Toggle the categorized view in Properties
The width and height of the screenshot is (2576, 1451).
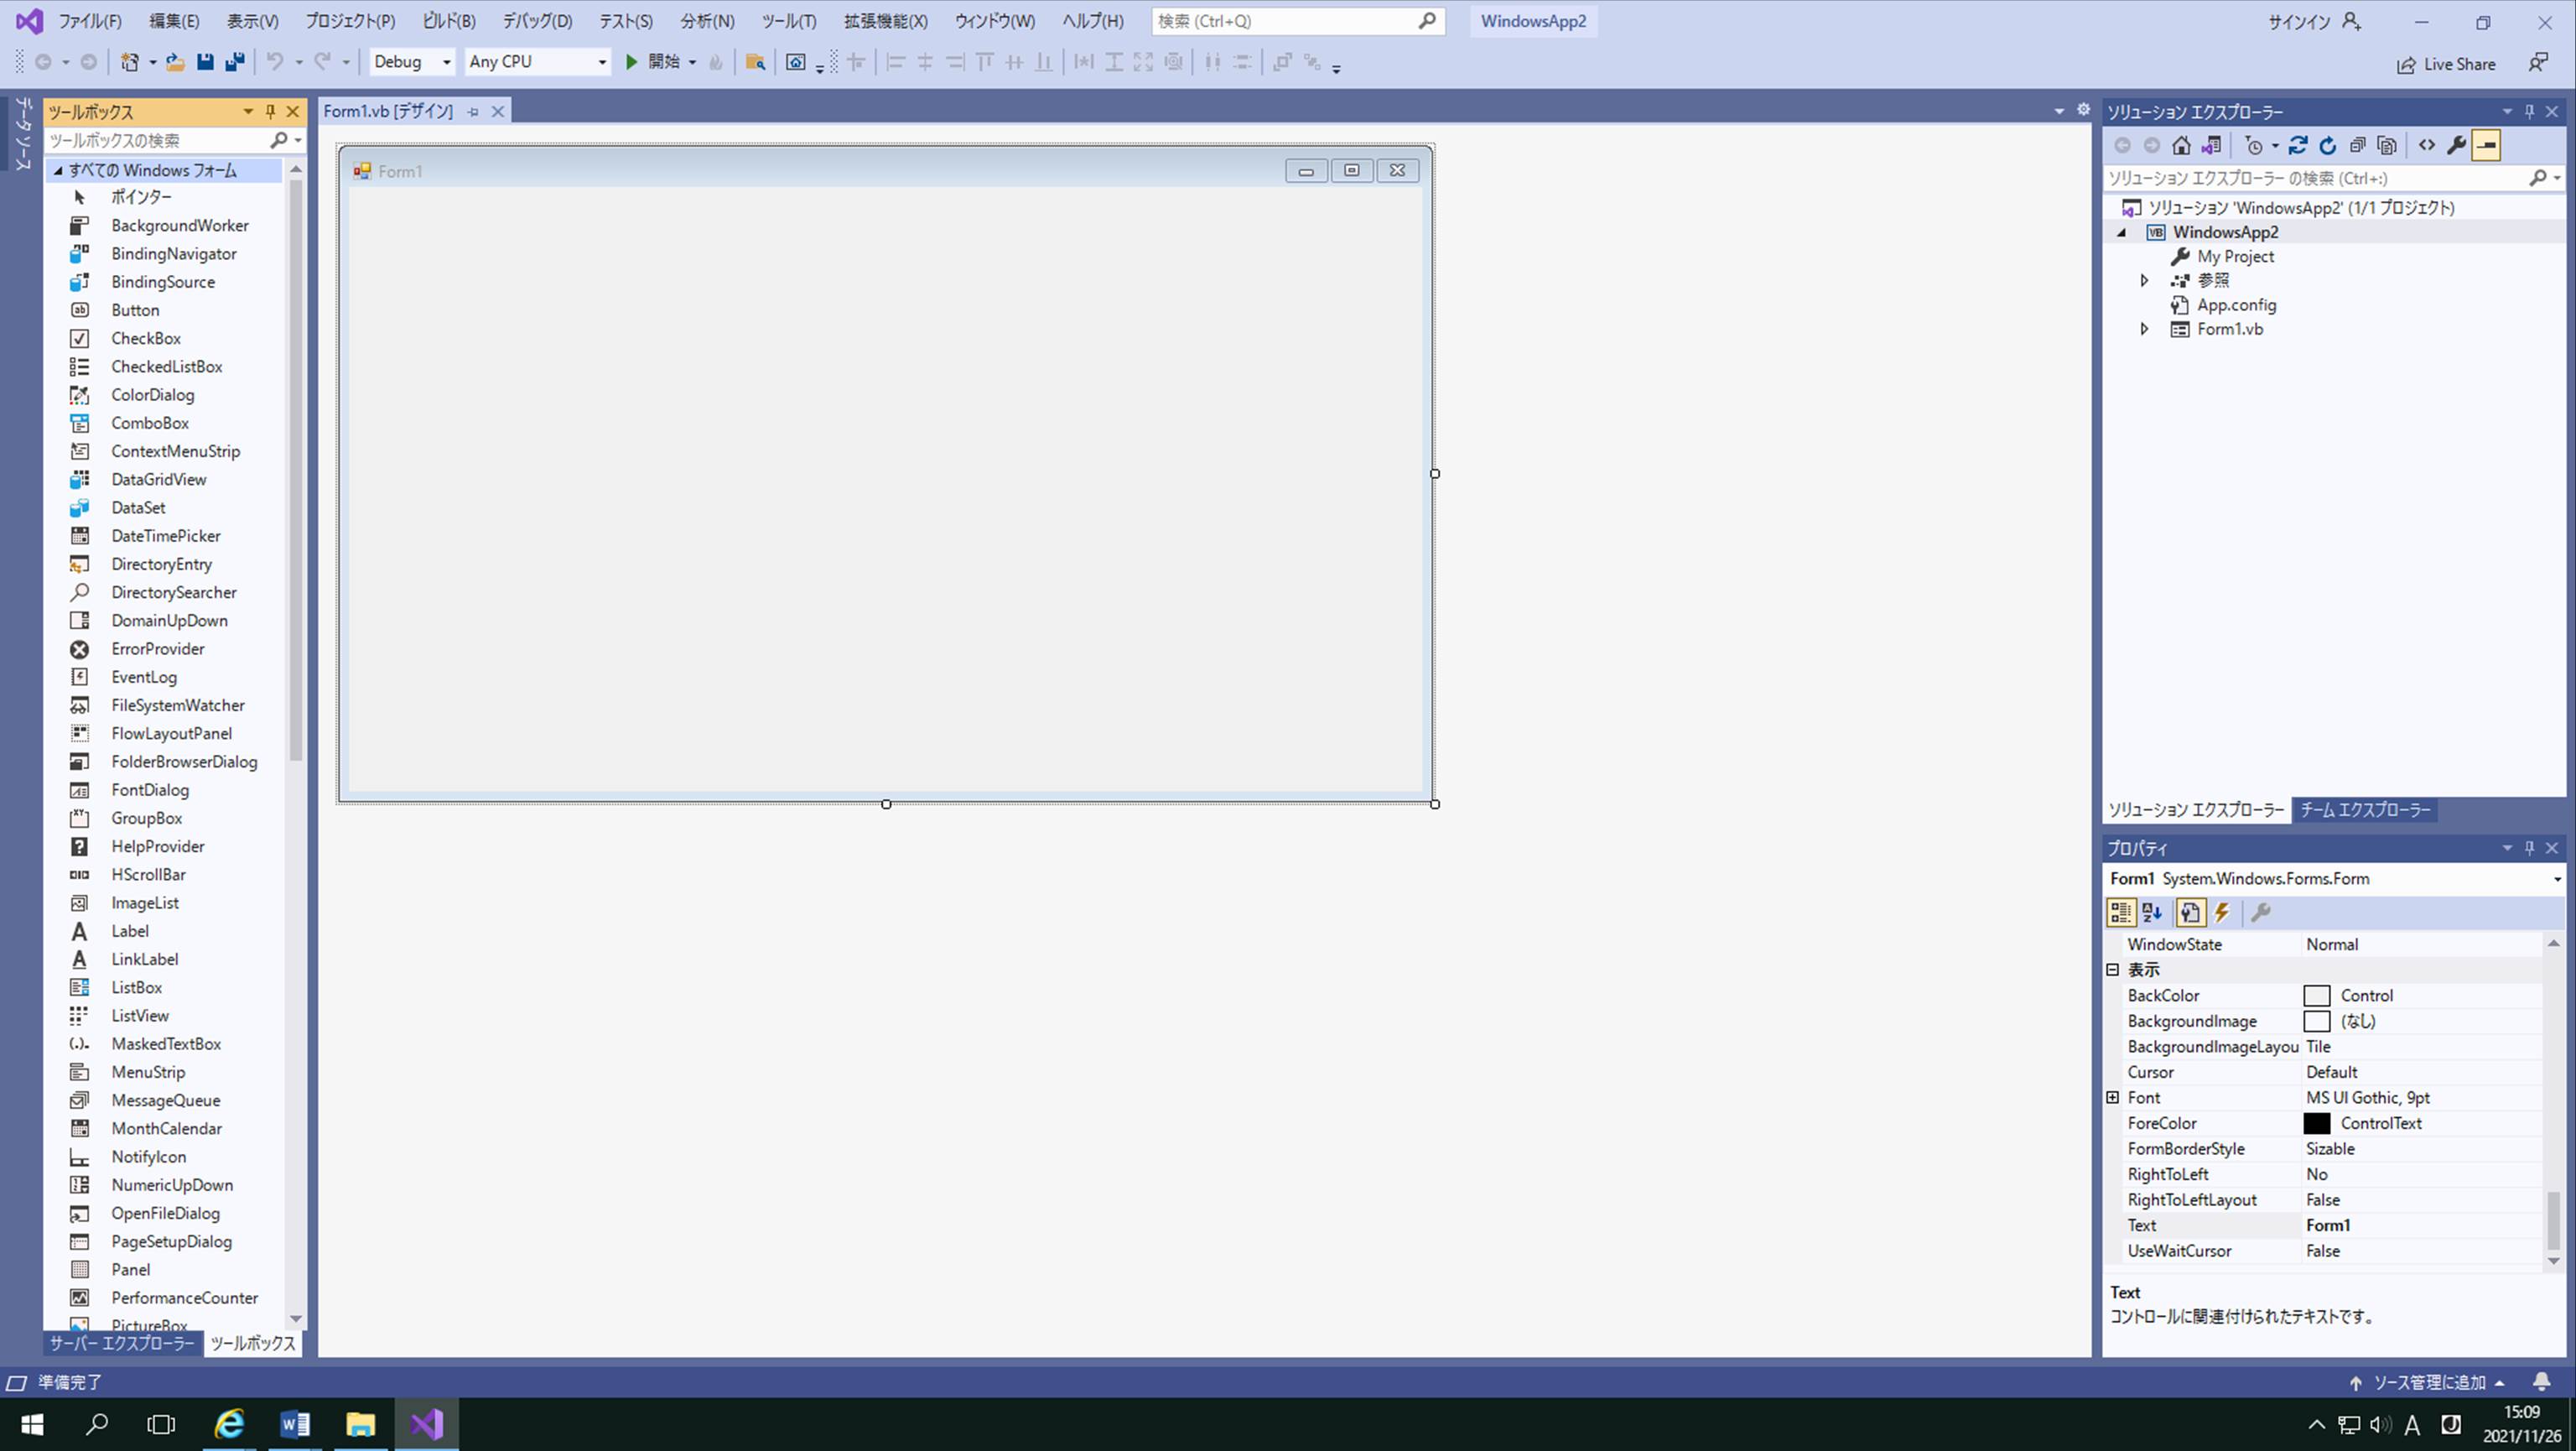(2120, 912)
